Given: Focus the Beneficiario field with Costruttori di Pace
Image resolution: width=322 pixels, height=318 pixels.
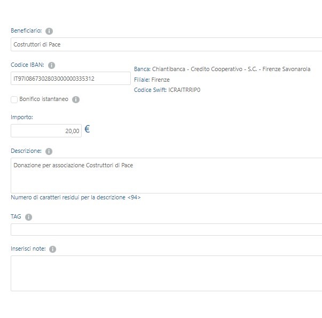Looking at the screenshot, I should click(x=166, y=44).
